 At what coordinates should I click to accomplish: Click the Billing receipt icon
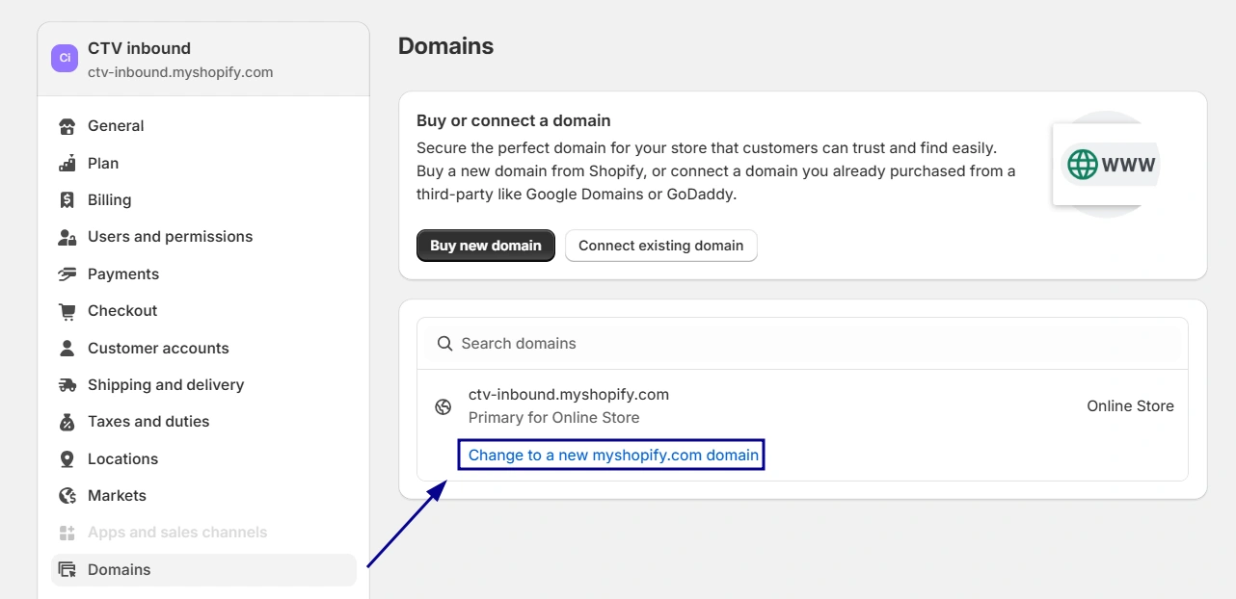(x=67, y=200)
